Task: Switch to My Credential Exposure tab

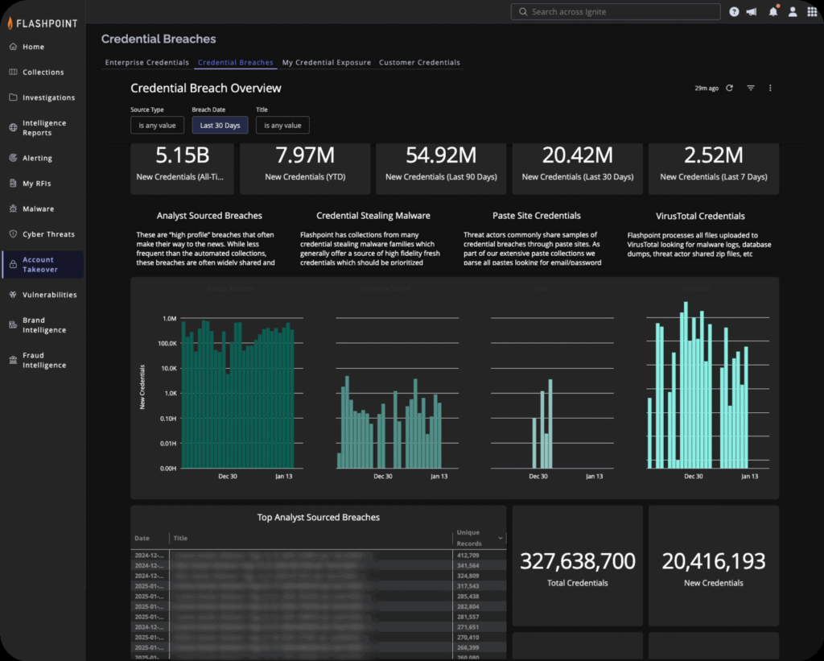Action: click(327, 62)
